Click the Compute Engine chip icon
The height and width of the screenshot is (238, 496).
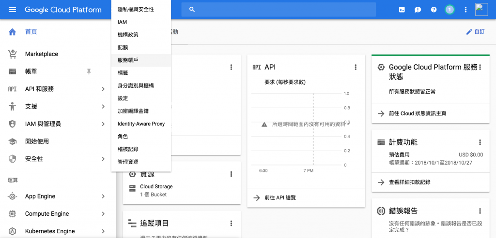[12, 214]
